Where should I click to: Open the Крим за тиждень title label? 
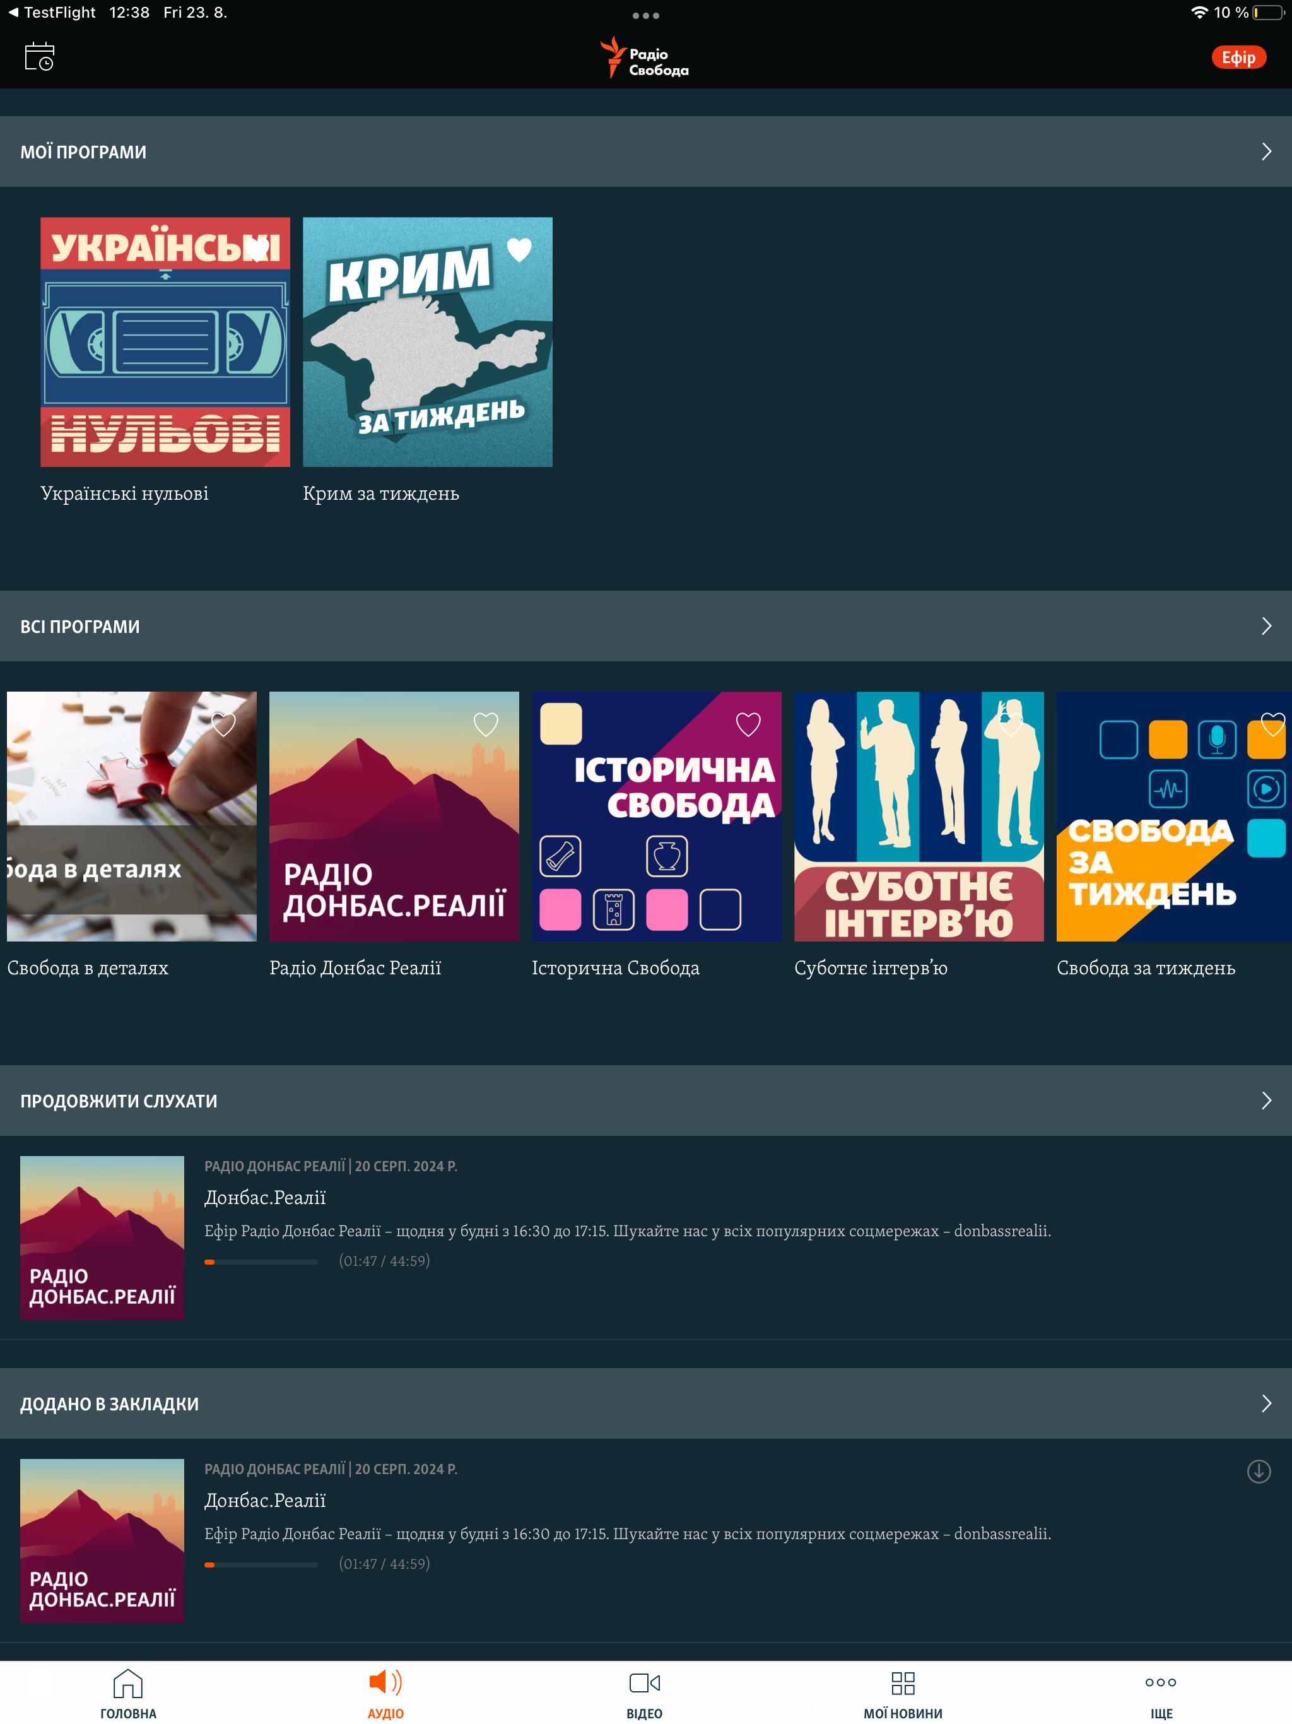coord(381,493)
